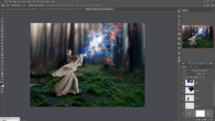Open the Layers panel options menu
Image resolution: width=215 pixels, height=121 pixels.
coord(214,67)
